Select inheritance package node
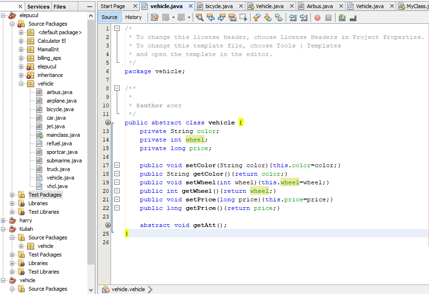The width and height of the screenshot is (429, 294). pyautogui.click(x=50, y=75)
